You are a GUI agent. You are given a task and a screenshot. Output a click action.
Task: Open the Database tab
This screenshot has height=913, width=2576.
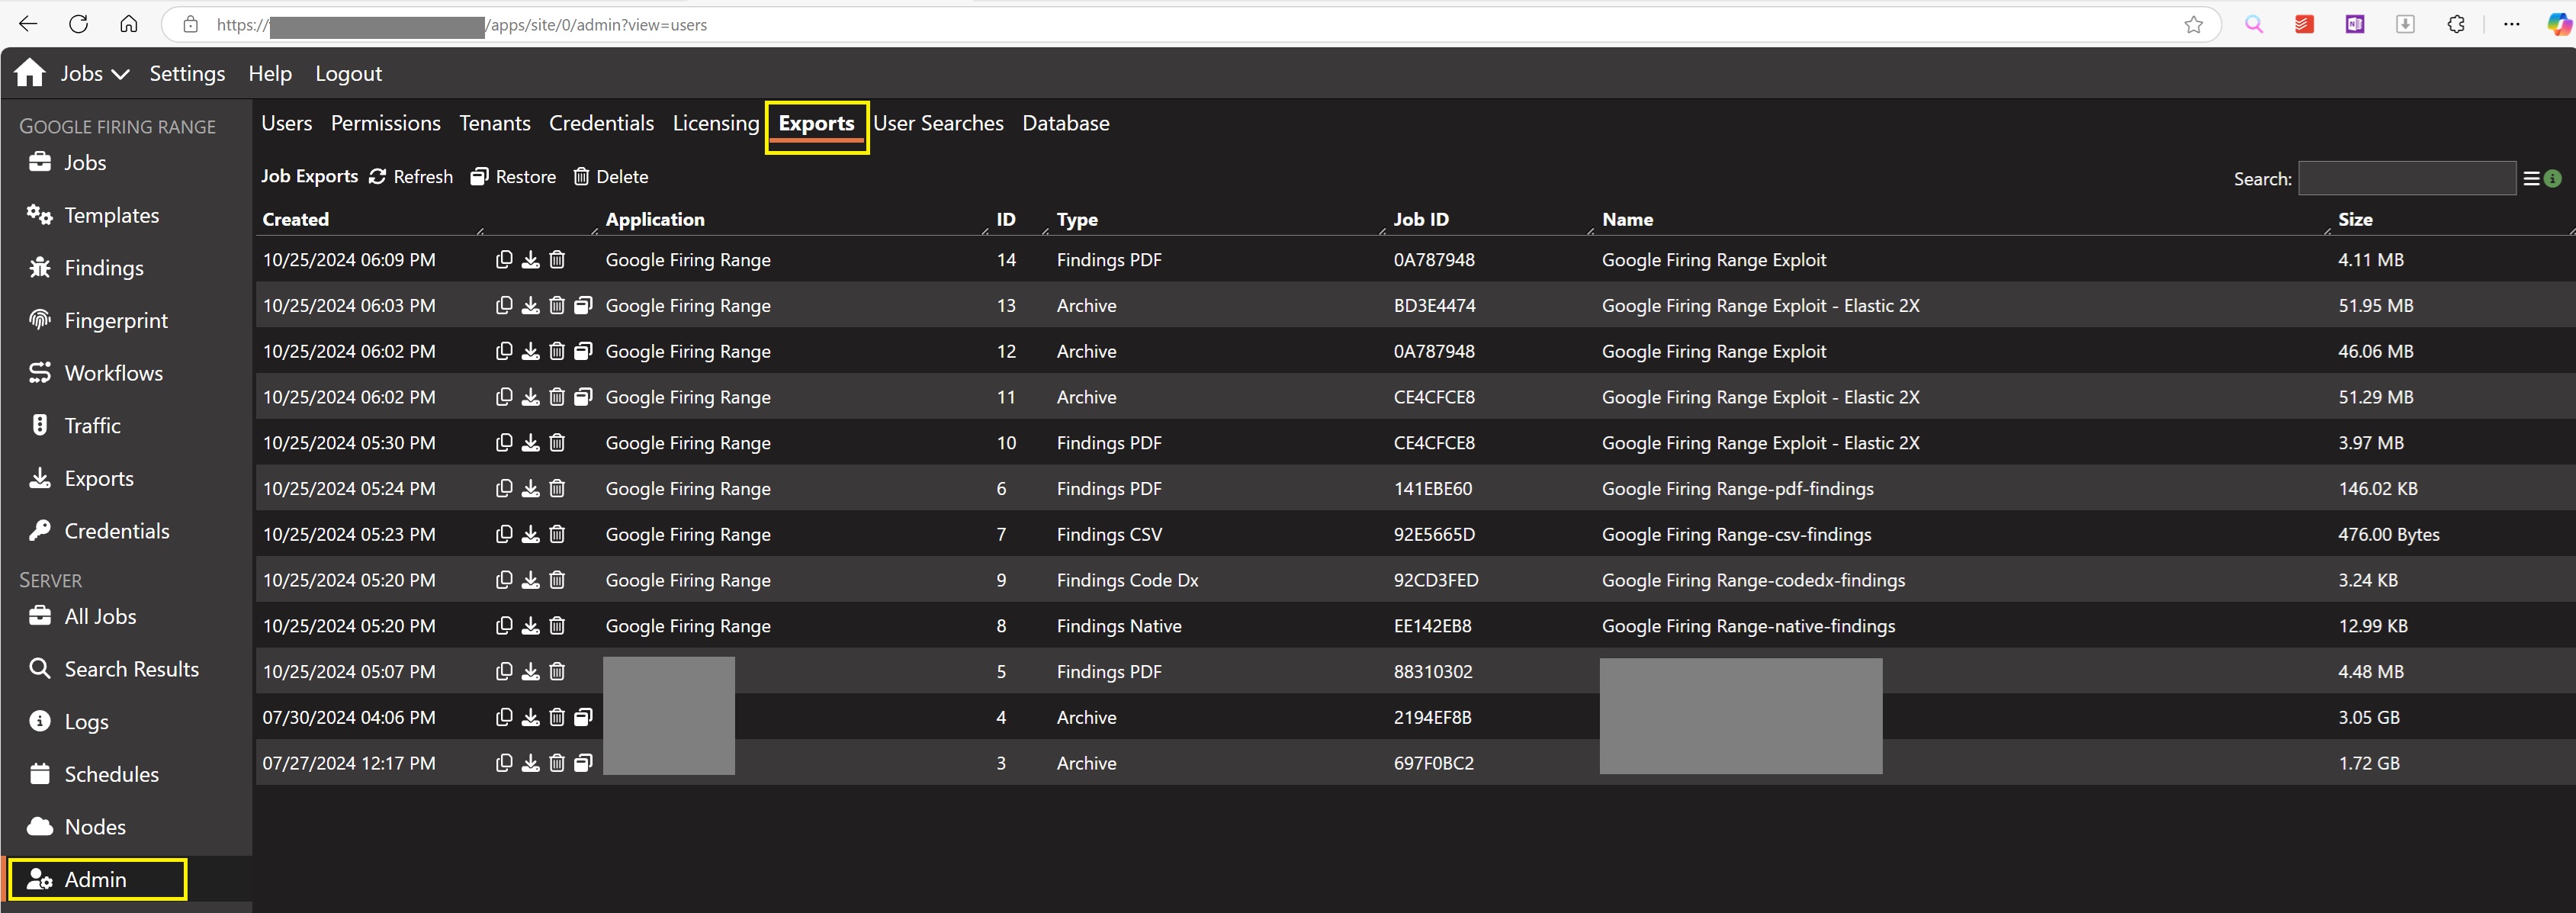pos(1065,123)
